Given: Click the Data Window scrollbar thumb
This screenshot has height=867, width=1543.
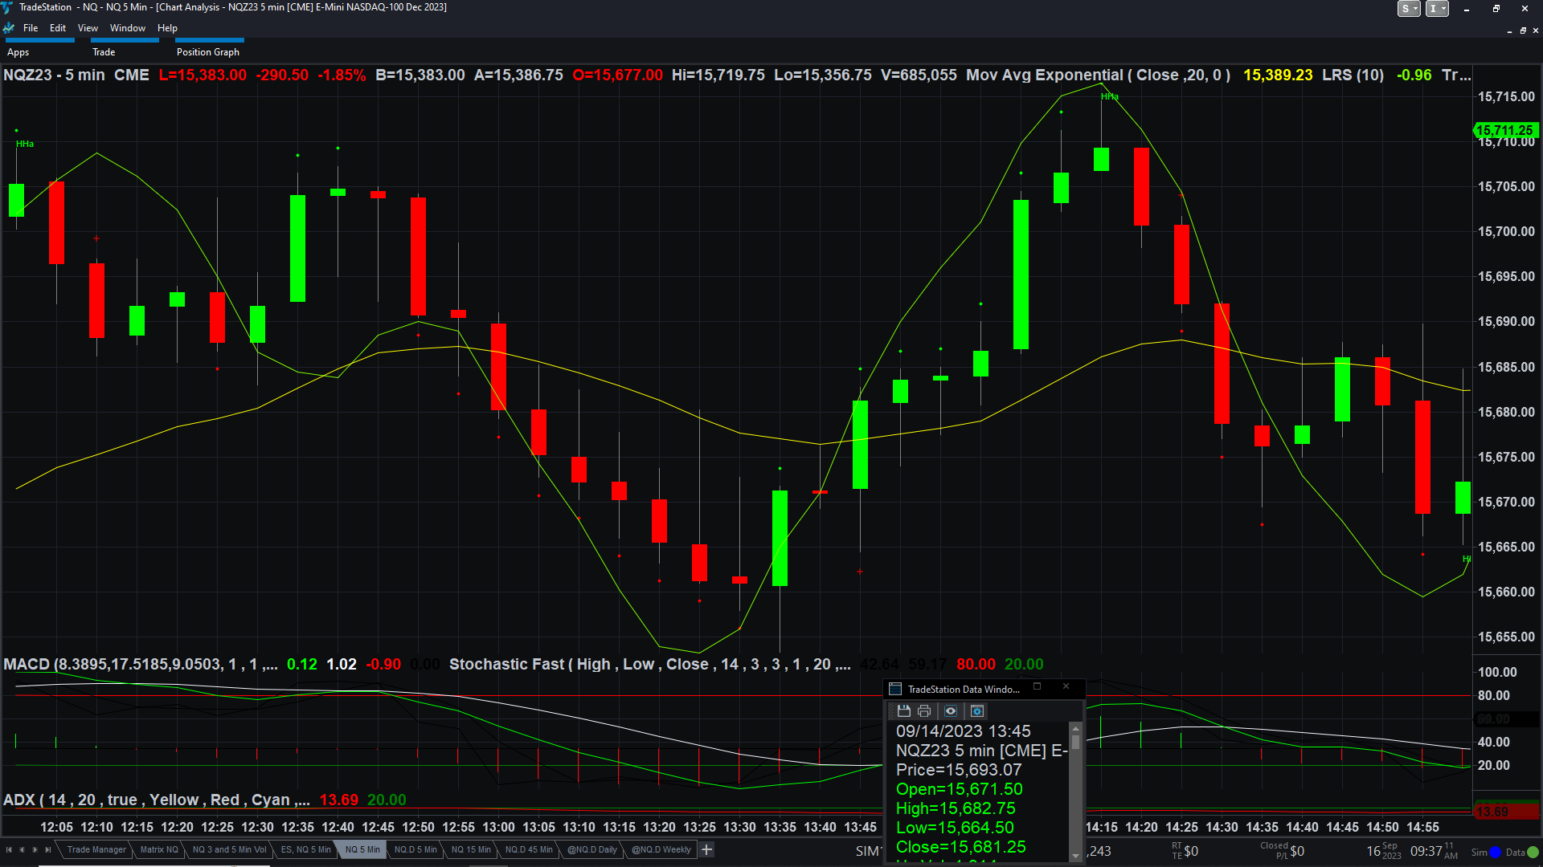Looking at the screenshot, I should (1076, 742).
